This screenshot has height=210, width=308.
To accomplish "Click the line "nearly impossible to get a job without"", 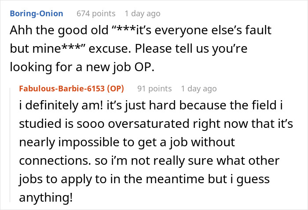I will click(x=127, y=142).
